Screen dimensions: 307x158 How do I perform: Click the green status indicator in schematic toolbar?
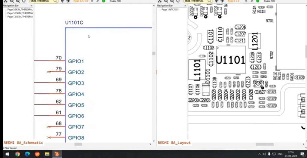(103, 1)
